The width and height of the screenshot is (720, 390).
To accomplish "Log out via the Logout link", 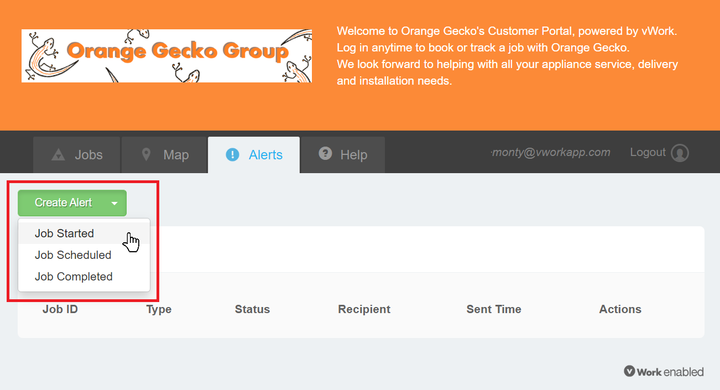I will pos(648,152).
